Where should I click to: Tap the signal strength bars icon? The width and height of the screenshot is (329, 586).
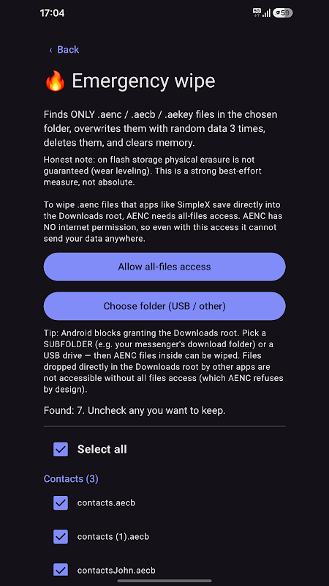pyautogui.click(x=266, y=13)
